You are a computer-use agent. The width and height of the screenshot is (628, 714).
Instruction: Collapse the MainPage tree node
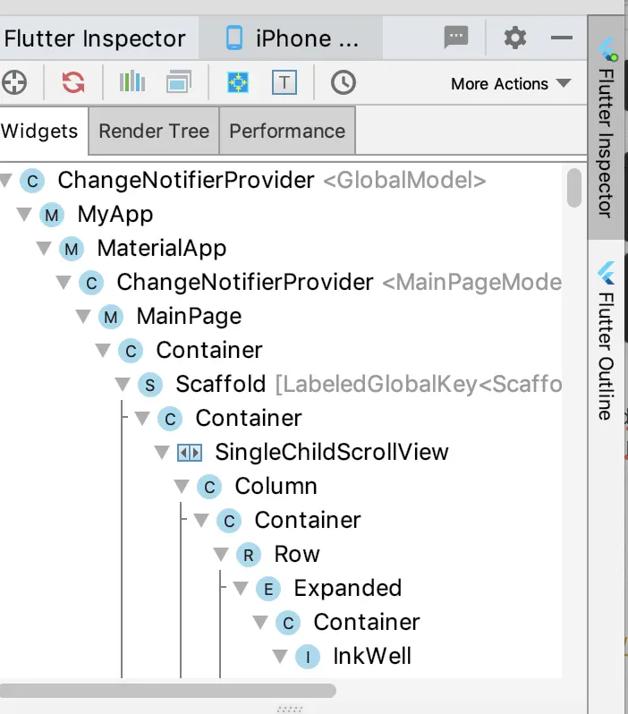(x=83, y=316)
